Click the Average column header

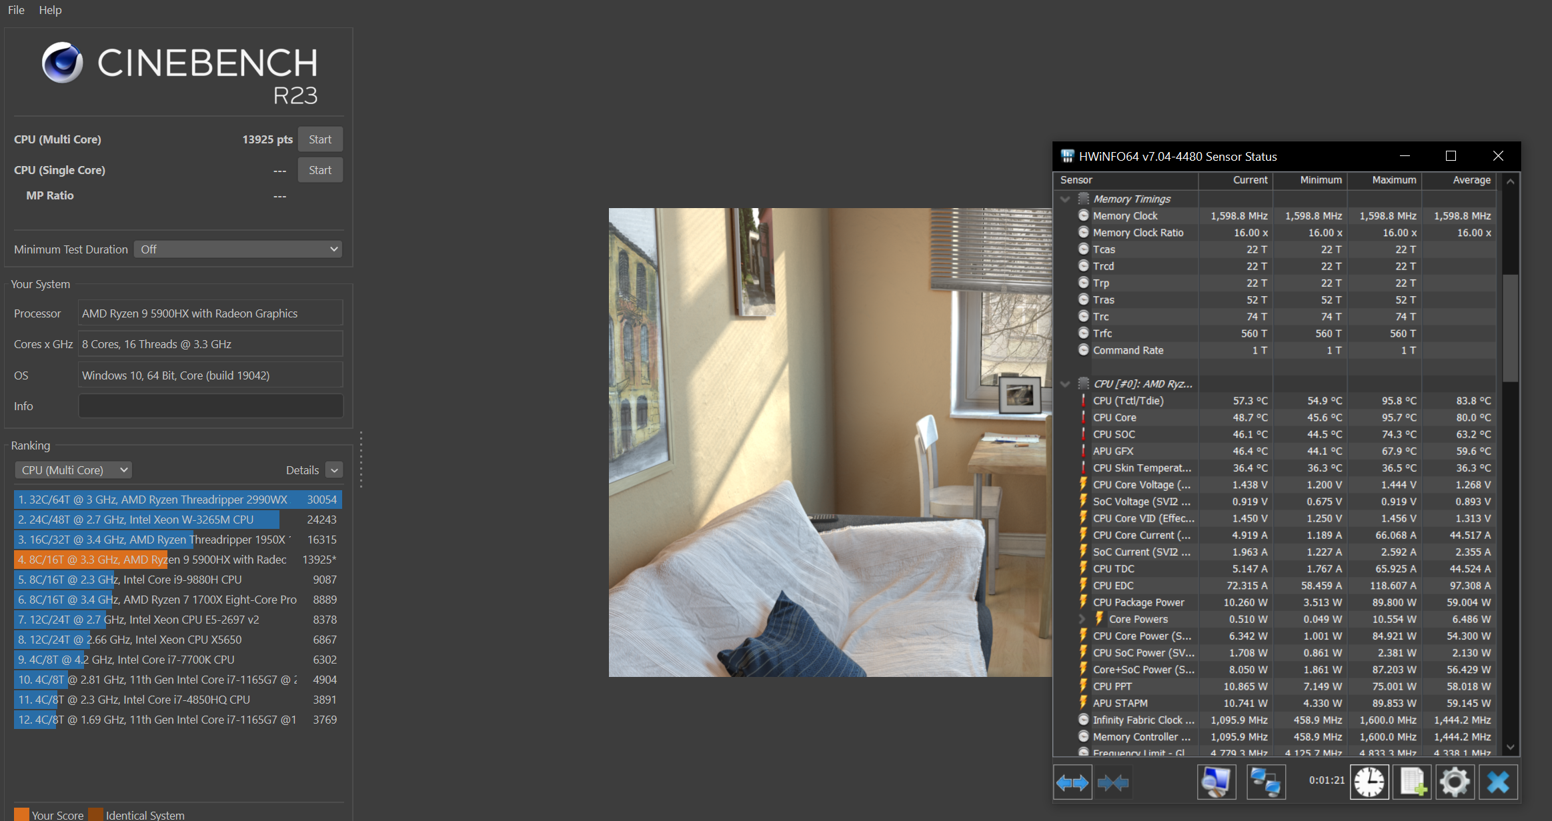pos(1459,180)
